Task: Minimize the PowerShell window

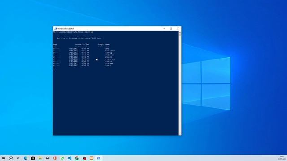Action: (x=164, y=29)
